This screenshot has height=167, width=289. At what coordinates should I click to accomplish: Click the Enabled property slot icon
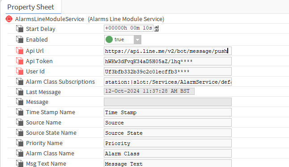[x=20, y=39]
